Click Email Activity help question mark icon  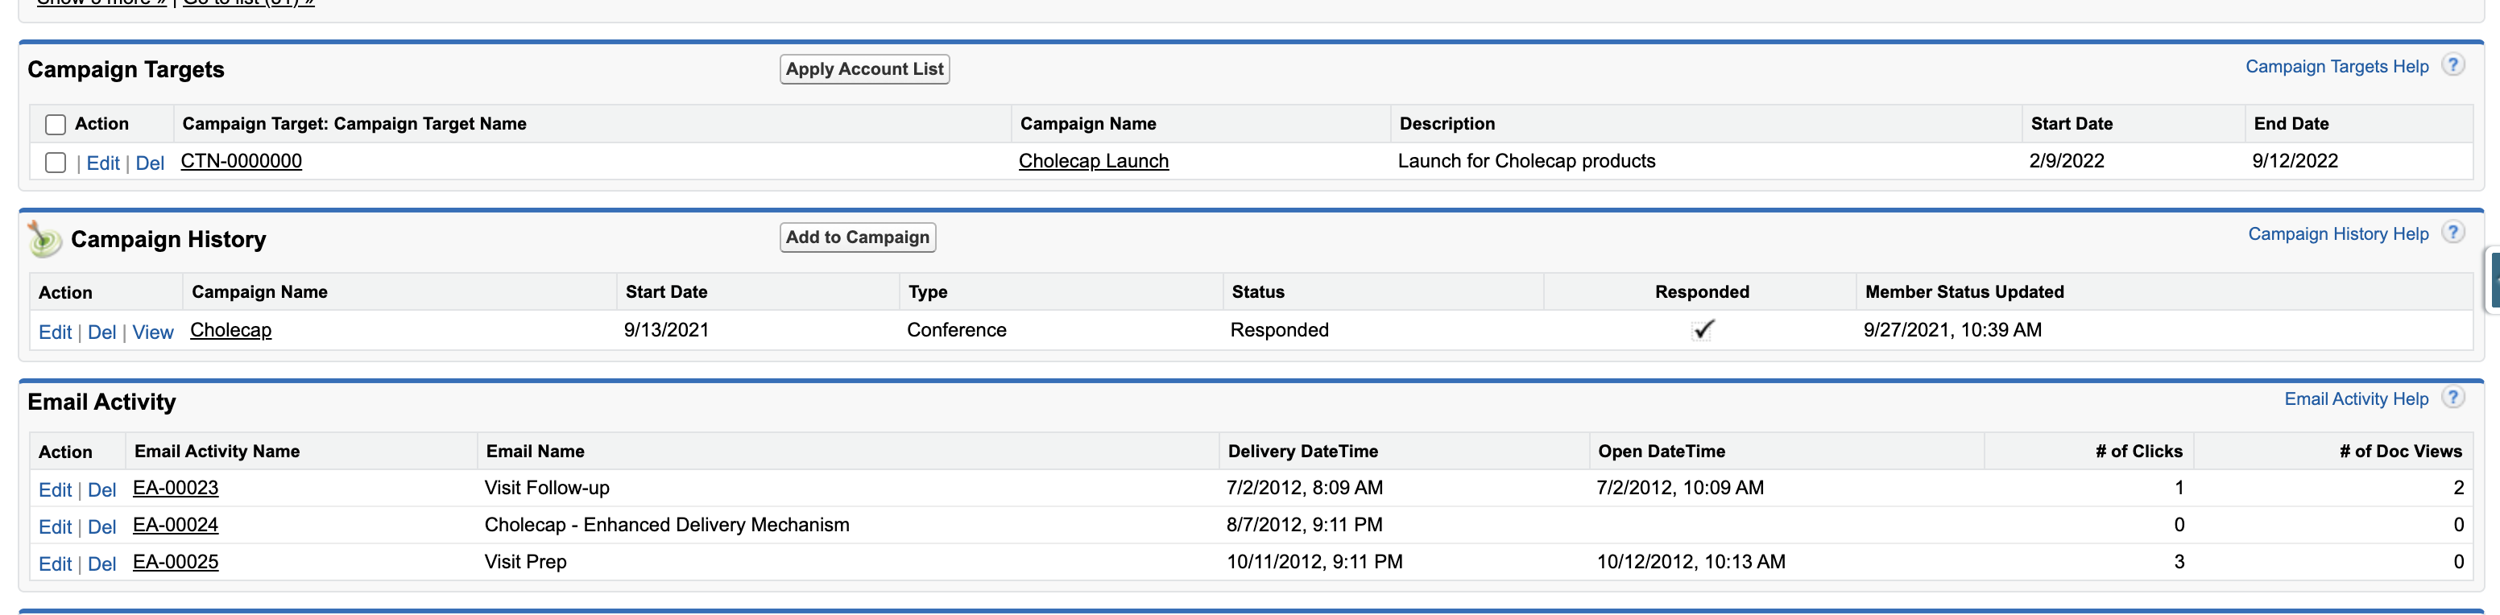[2452, 398]
